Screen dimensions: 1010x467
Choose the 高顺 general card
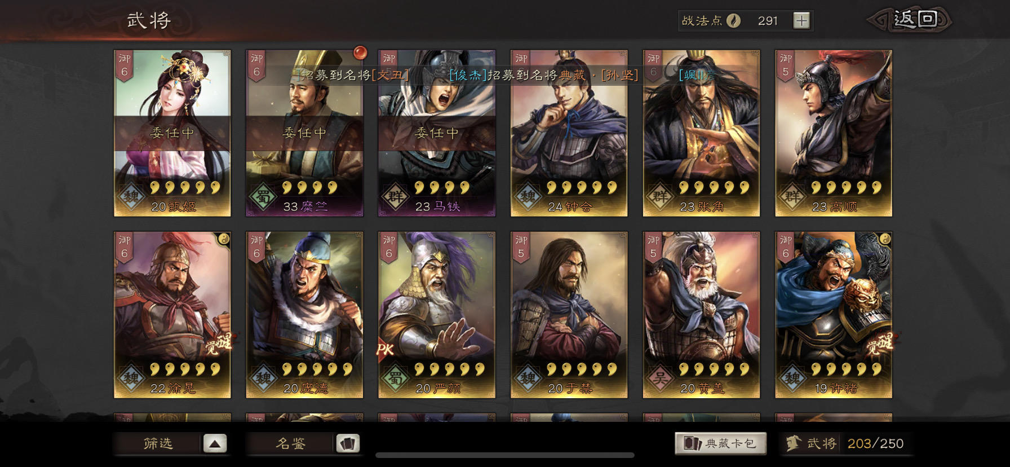(834, 133)
